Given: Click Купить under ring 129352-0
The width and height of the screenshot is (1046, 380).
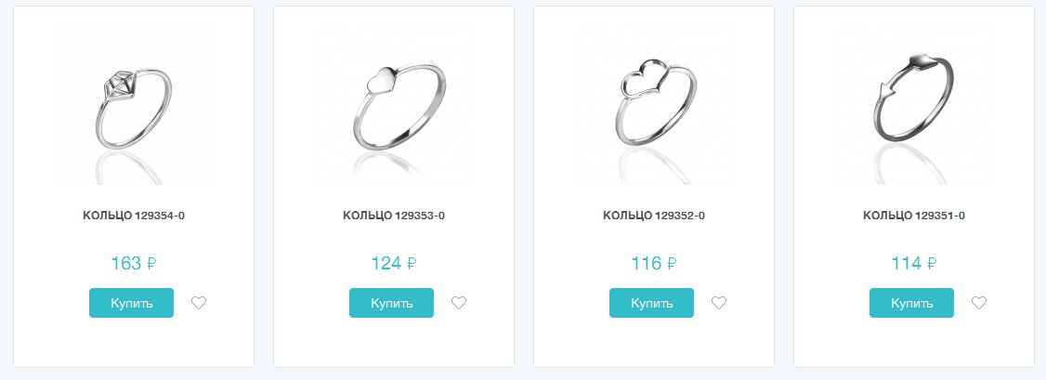Looking at the screenshot, I should tap(651, 303).
